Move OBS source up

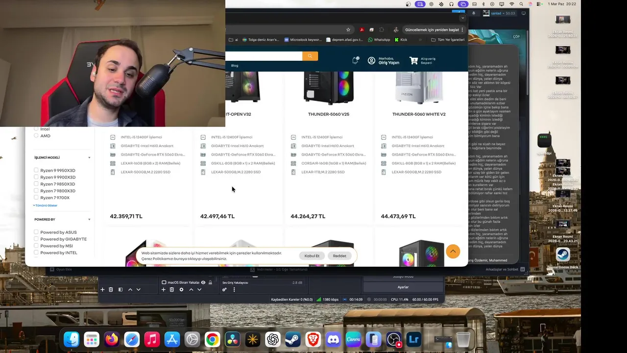click(191, 290)
